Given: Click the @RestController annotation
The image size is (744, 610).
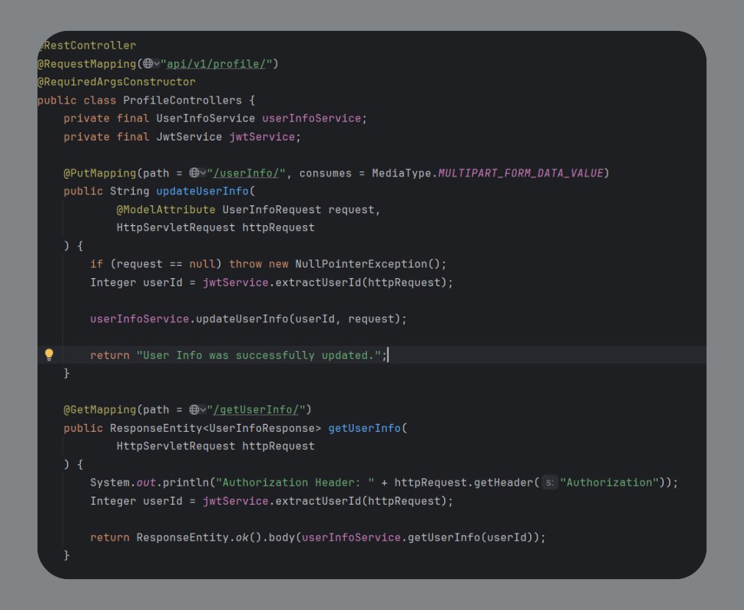Looking at the screenshot, I should 87,46.
